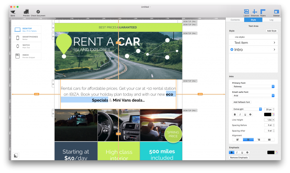Adjust the Spacing After stepper

pos(274,131)
